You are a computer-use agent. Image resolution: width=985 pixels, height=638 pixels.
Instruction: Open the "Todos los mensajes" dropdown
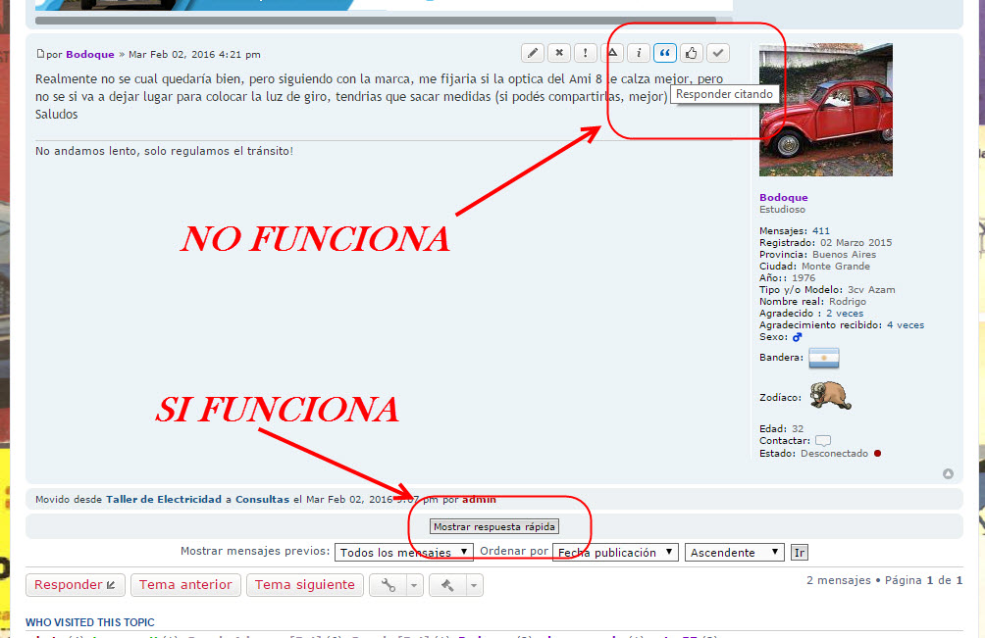click(x=404, y=552)
